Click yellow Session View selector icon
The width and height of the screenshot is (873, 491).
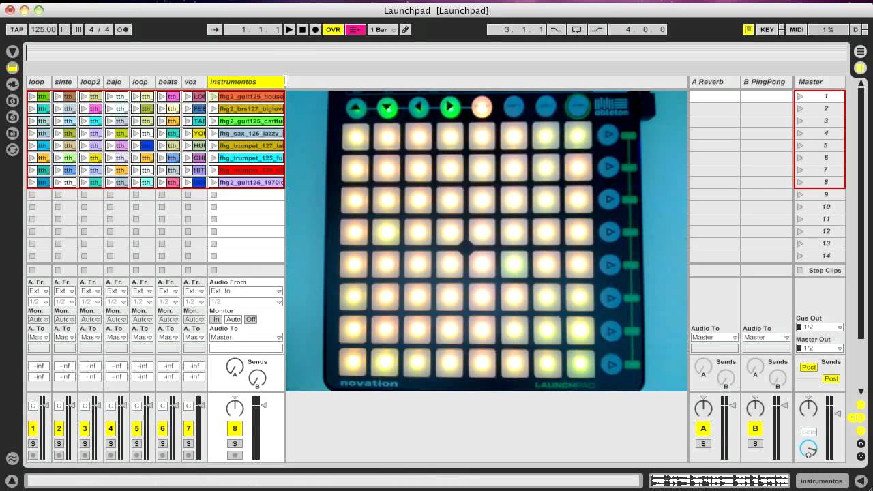tap(860, 68)
